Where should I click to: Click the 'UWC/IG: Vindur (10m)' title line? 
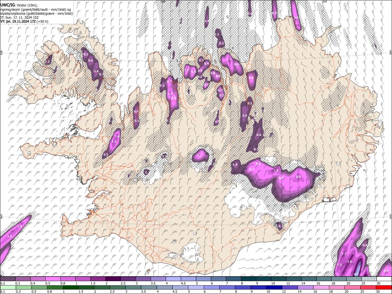19,5
